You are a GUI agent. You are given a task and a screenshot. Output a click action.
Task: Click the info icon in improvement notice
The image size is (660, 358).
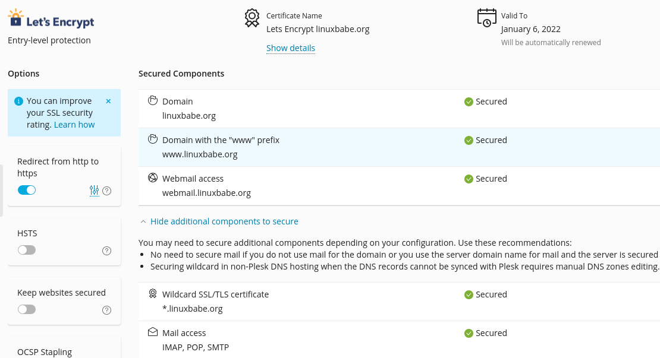coord(18,101)
